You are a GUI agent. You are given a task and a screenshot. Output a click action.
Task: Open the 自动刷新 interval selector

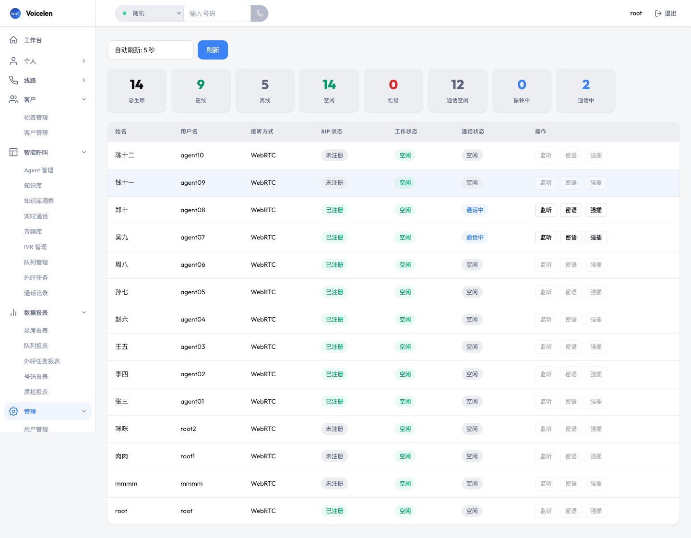point(151,50)
